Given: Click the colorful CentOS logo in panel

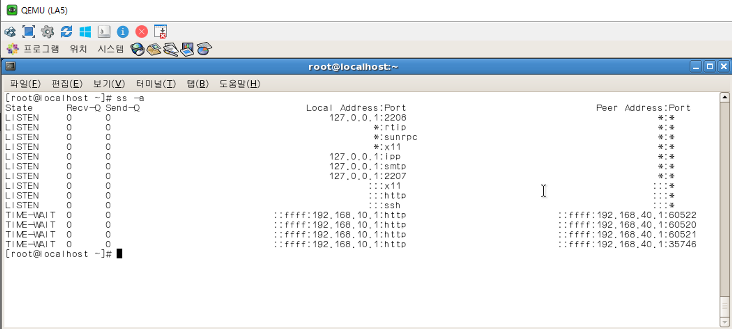Looking at the screenshot, I should tap(13, 49).
